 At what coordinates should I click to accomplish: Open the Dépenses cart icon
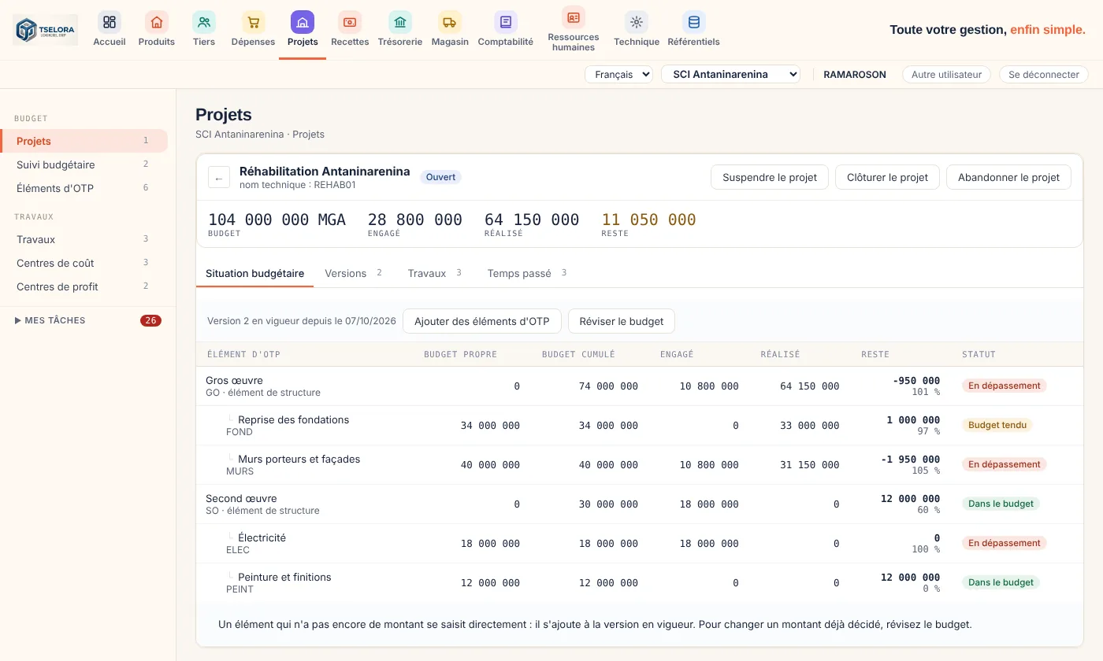253,22
